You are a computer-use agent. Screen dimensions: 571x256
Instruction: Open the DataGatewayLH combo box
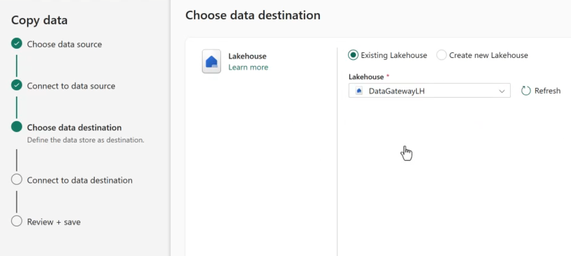(426, 91)
